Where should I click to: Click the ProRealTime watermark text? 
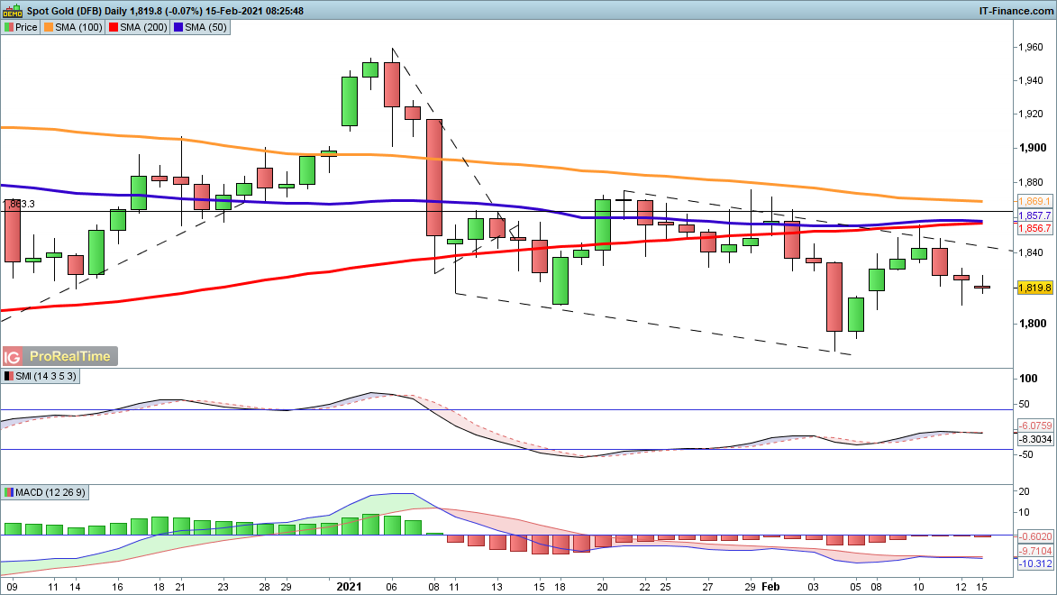[70, 356]
